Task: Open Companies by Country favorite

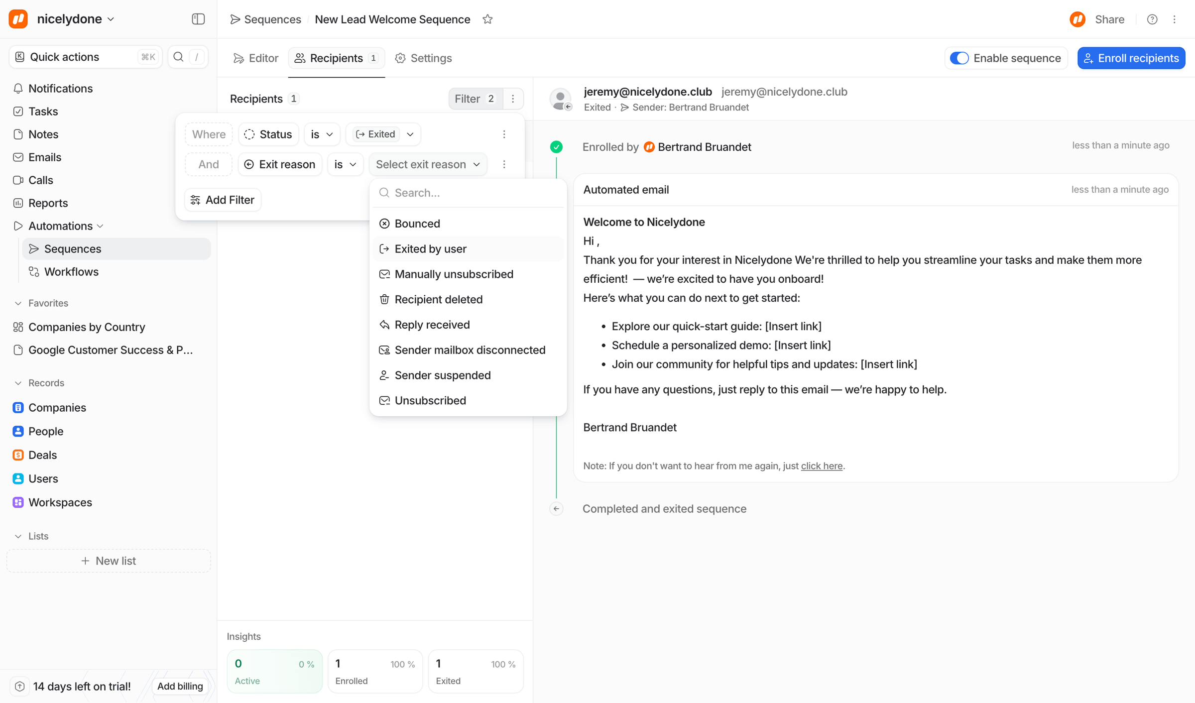Action: tap(87, 327)
